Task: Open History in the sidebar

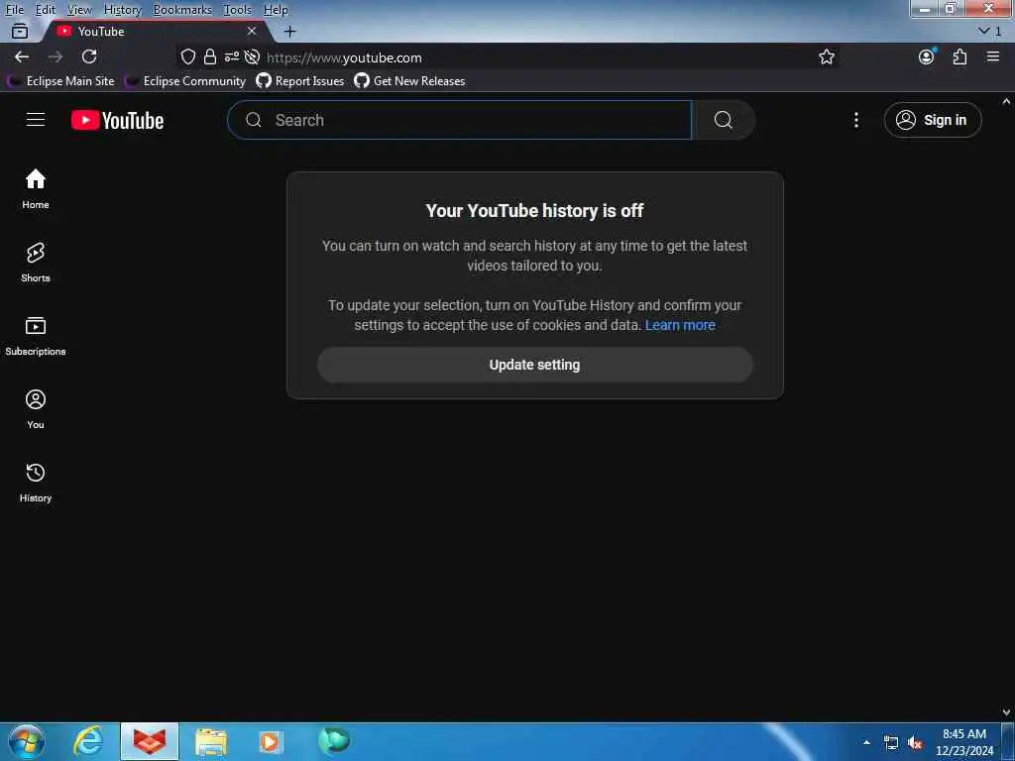Action: (x=36, y=483)
